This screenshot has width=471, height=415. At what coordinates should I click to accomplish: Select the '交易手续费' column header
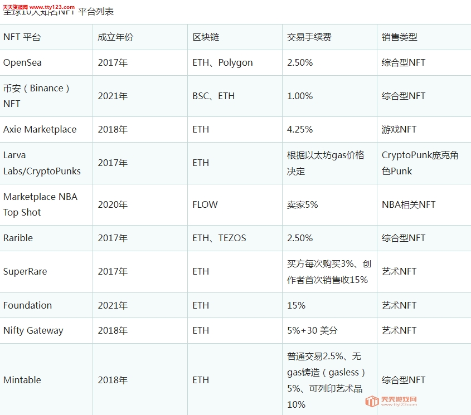tap(309, 37)
